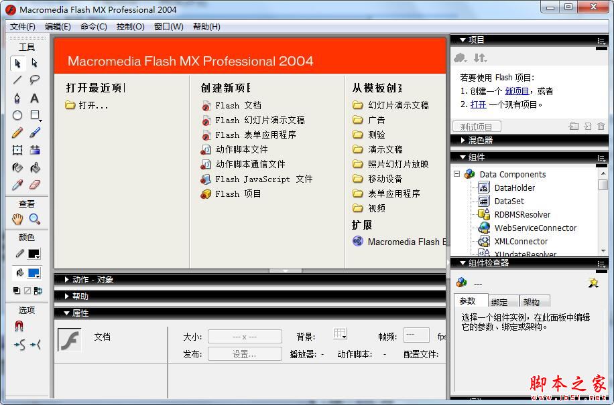
Task: Open the 窗口(W) menu
Action: coord(168,27)
